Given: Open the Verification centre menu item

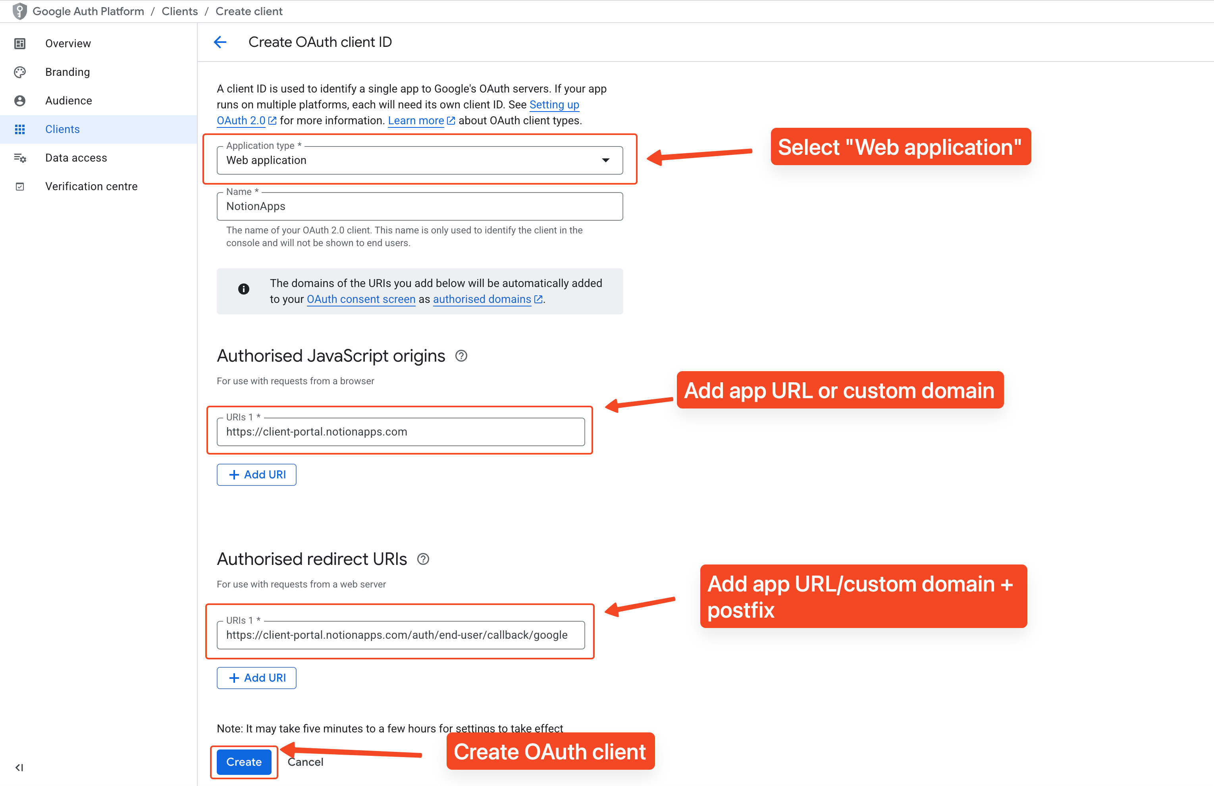Looking at the screenshot, I should pyautogui.click(x=91, y=186).
